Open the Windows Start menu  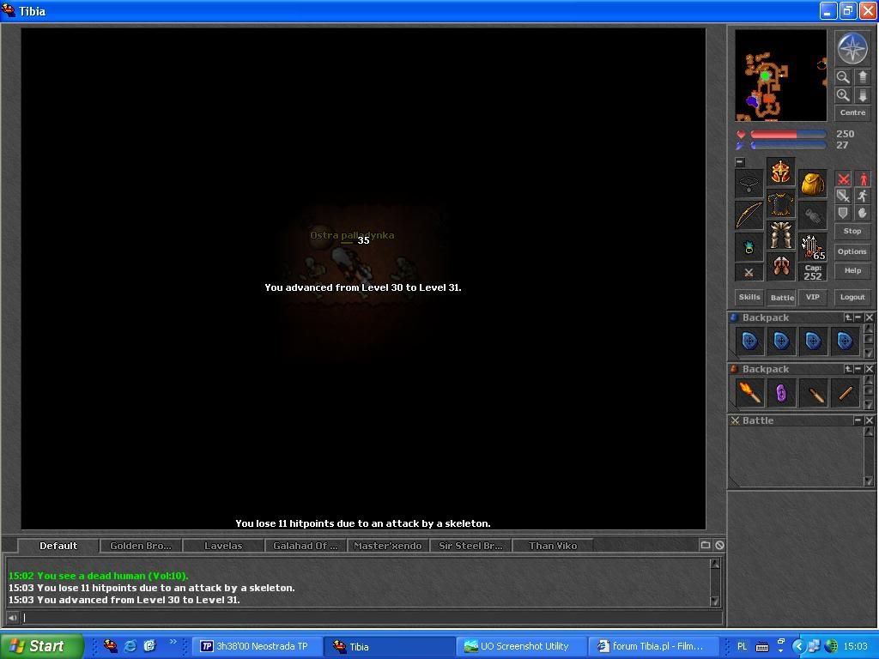click(x=41, y=646)
